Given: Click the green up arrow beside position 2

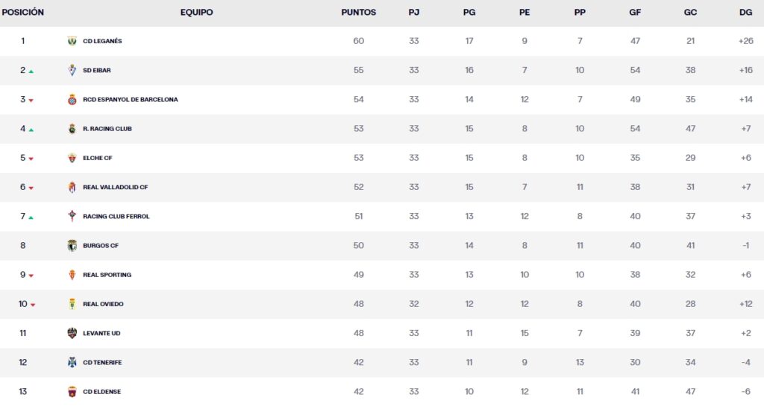Looking at the screenshot, I should (31, 71).
